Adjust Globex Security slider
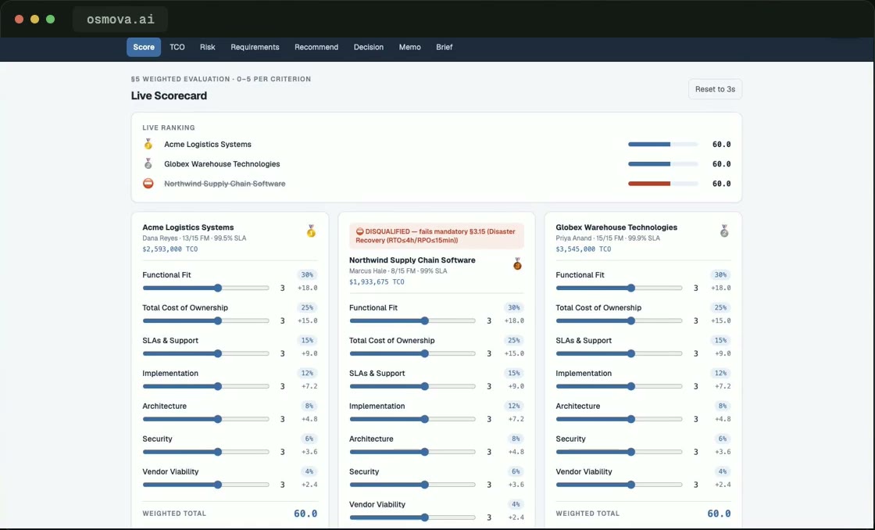This screenshot has height=530, width=875. tap(619, 452)
